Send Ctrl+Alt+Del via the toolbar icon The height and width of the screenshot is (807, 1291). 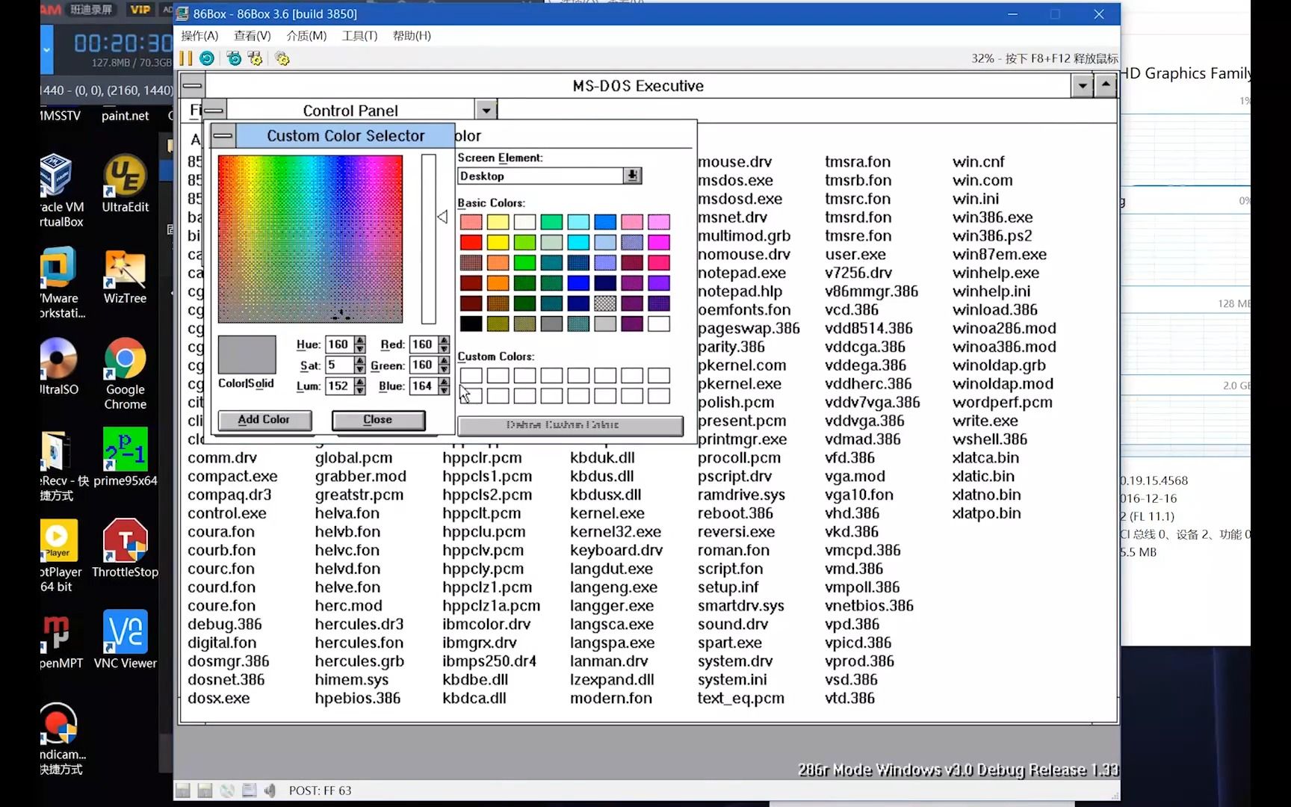point(233,58)
